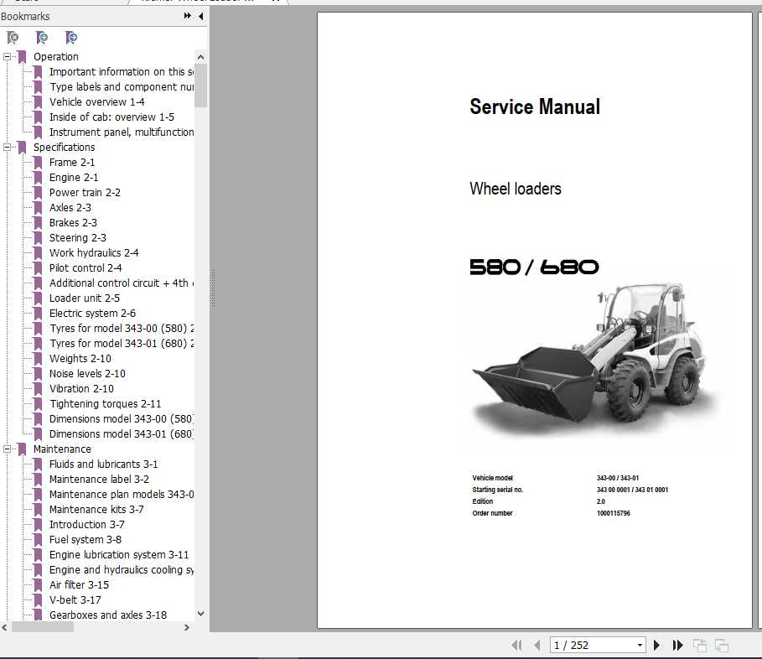Click the add new bookmark icon
762x659 pixels.
(42, 38)
